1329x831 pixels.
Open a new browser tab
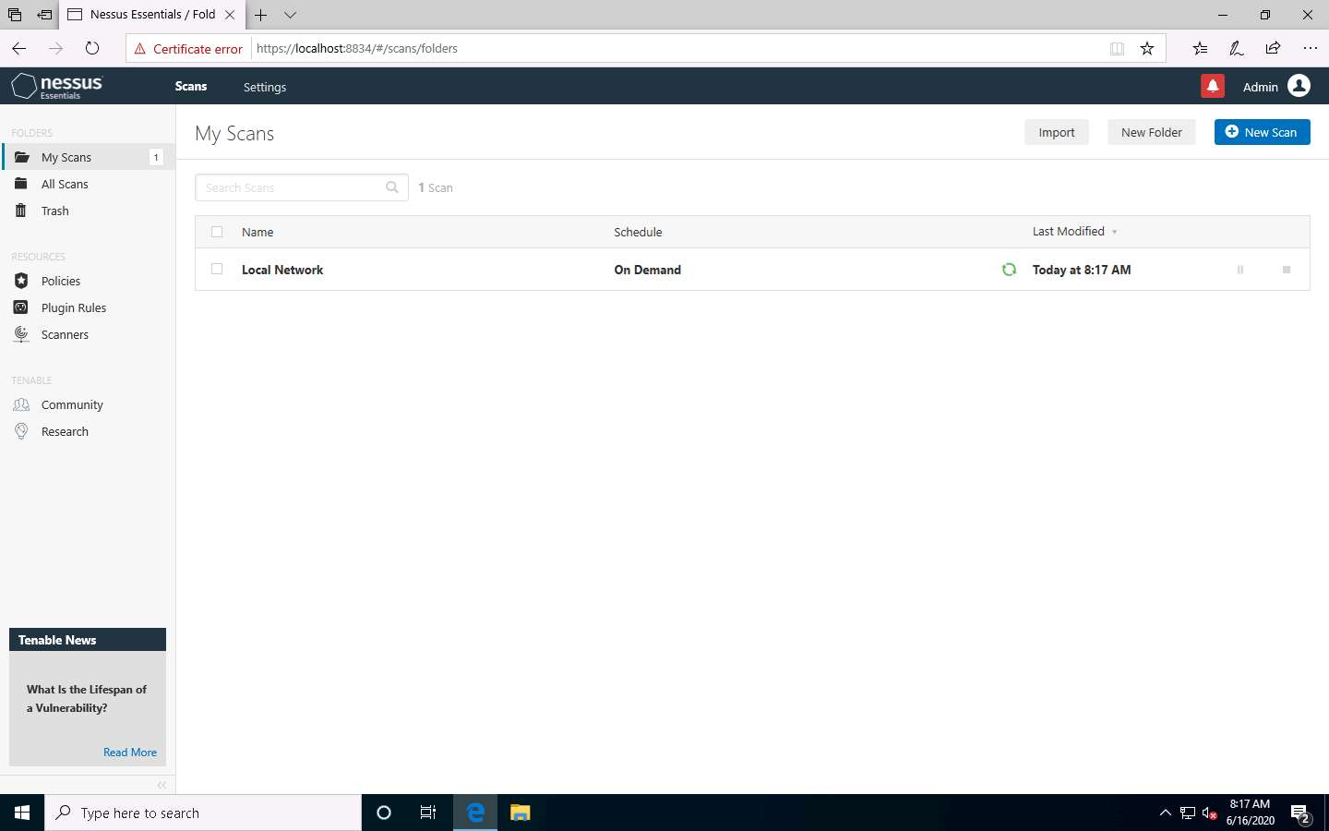point(261,15)
